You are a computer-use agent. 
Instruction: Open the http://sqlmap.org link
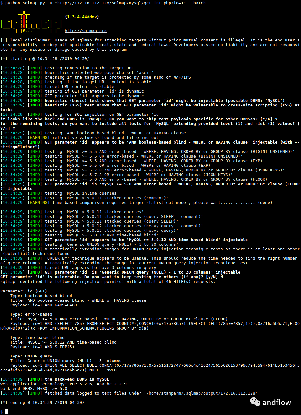pos(86,31)
